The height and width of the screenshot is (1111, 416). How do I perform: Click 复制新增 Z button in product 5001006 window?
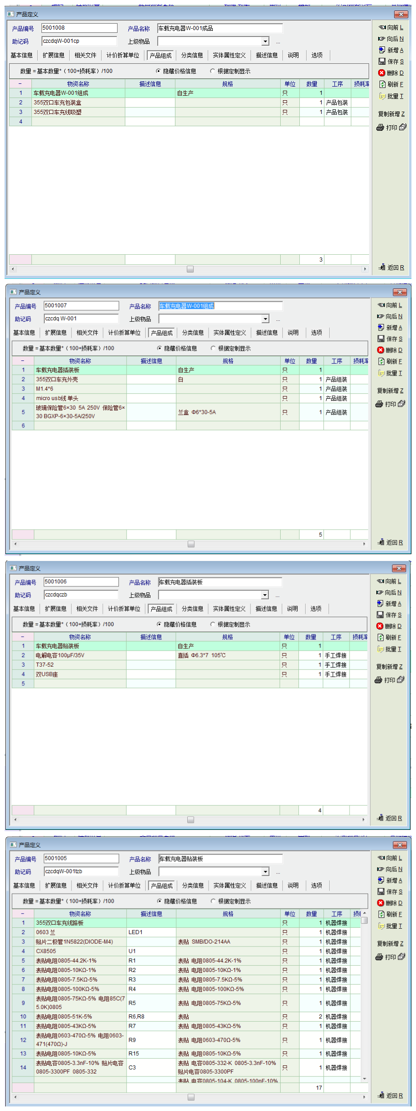[x=390, y=667]
